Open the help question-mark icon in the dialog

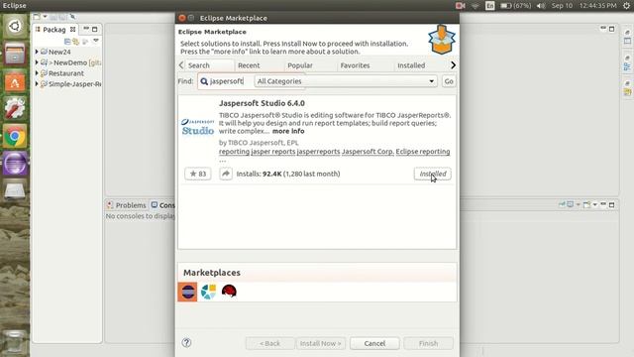(186, 343)
